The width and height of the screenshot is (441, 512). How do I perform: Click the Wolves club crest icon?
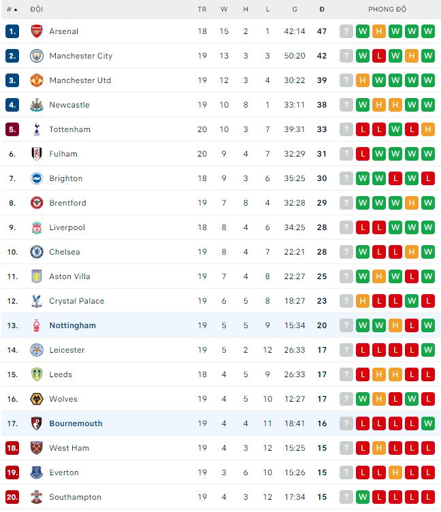pyautogui.click(x=36, y=399)
